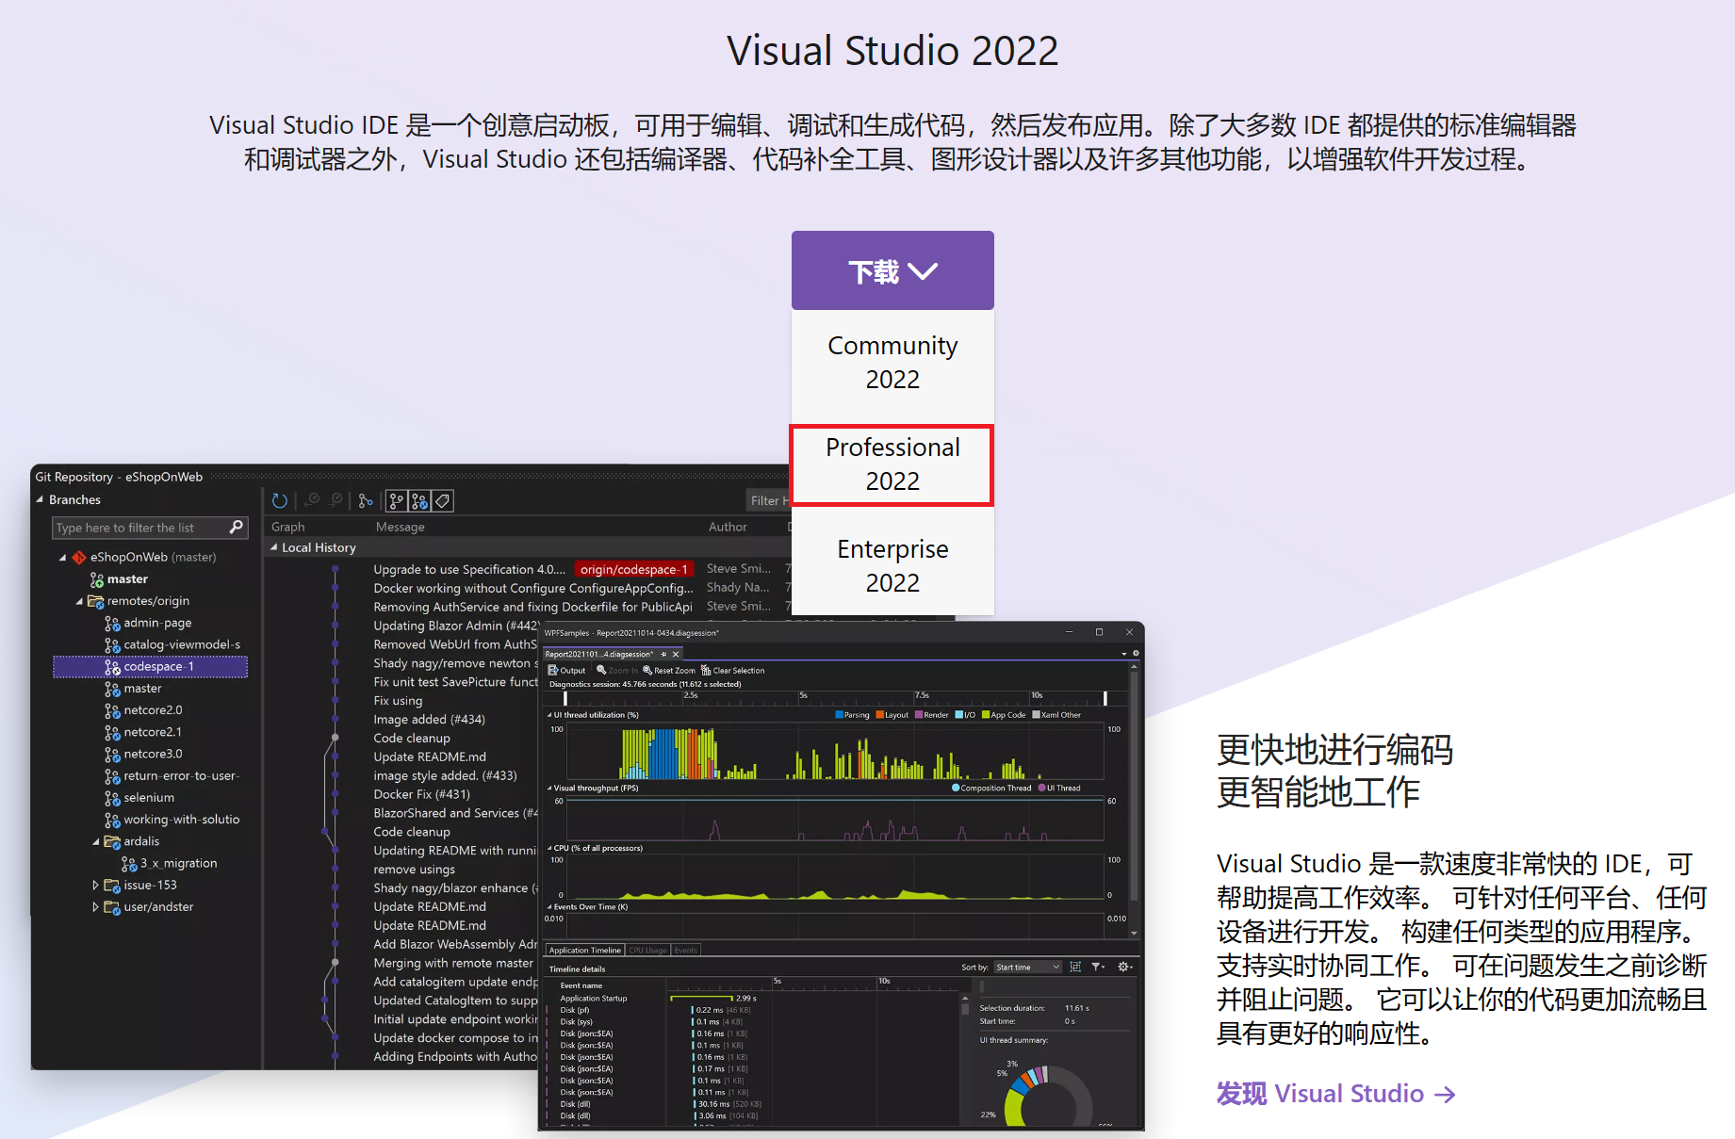Expand the issue-153 folder
Image resolution: width=1735 pixels, height=1139 pixels.
coord(95,886)
